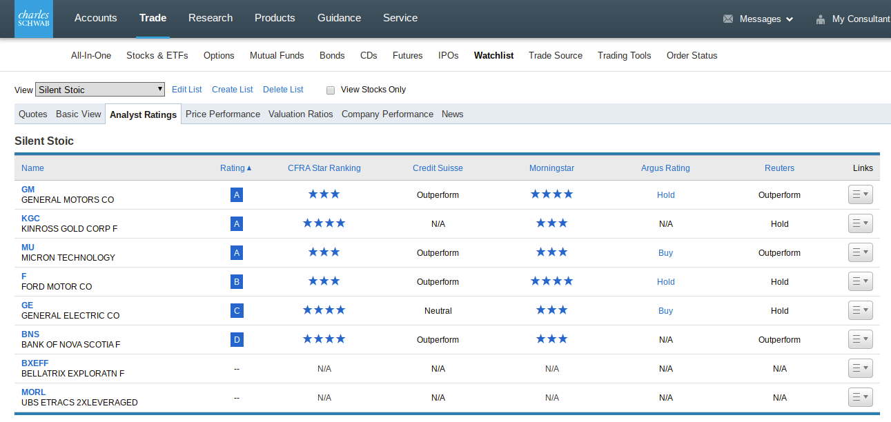This screenshot has width=891, height=422.
Task: Click the B rating badge for Ford
Action: pos(237,282)
